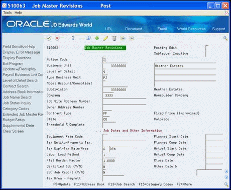Select Display Error Message in the sidebar

(21, 52)
